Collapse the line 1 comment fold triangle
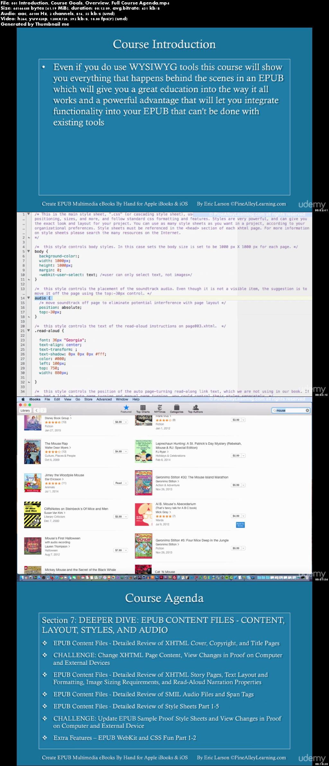The height and width of the screenshot is (766, 329). click(x=29, y=214)
